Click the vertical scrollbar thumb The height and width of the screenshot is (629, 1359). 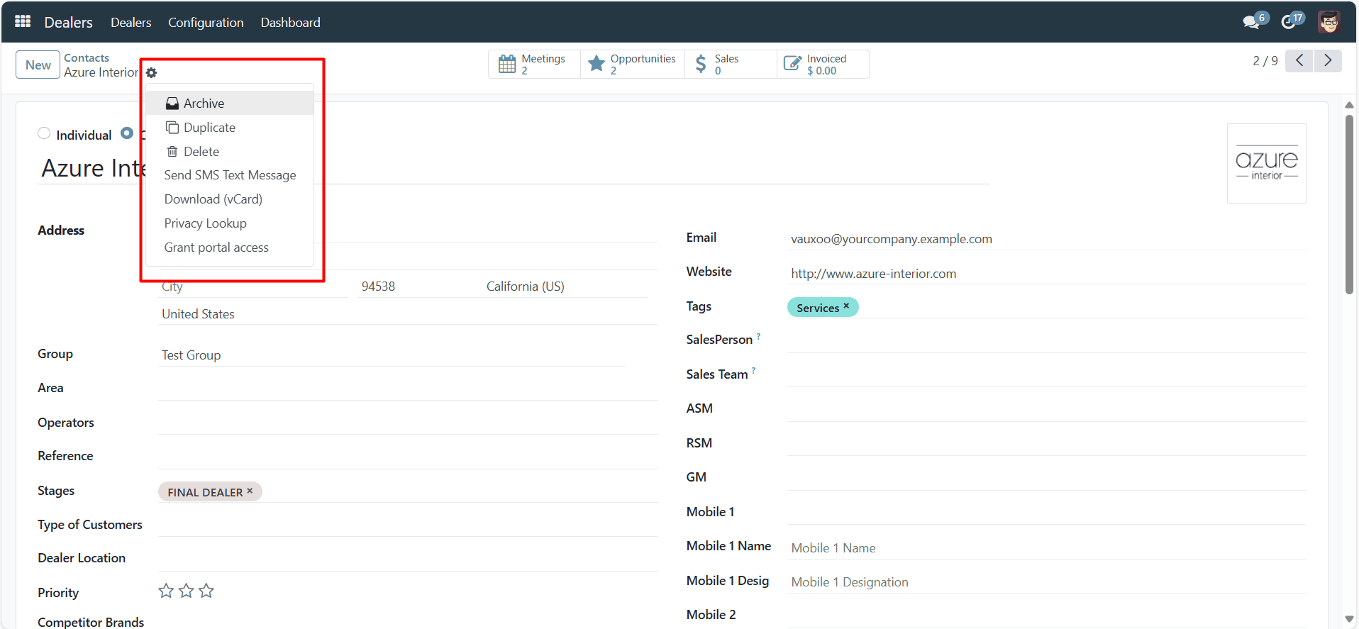(1349, 204)
